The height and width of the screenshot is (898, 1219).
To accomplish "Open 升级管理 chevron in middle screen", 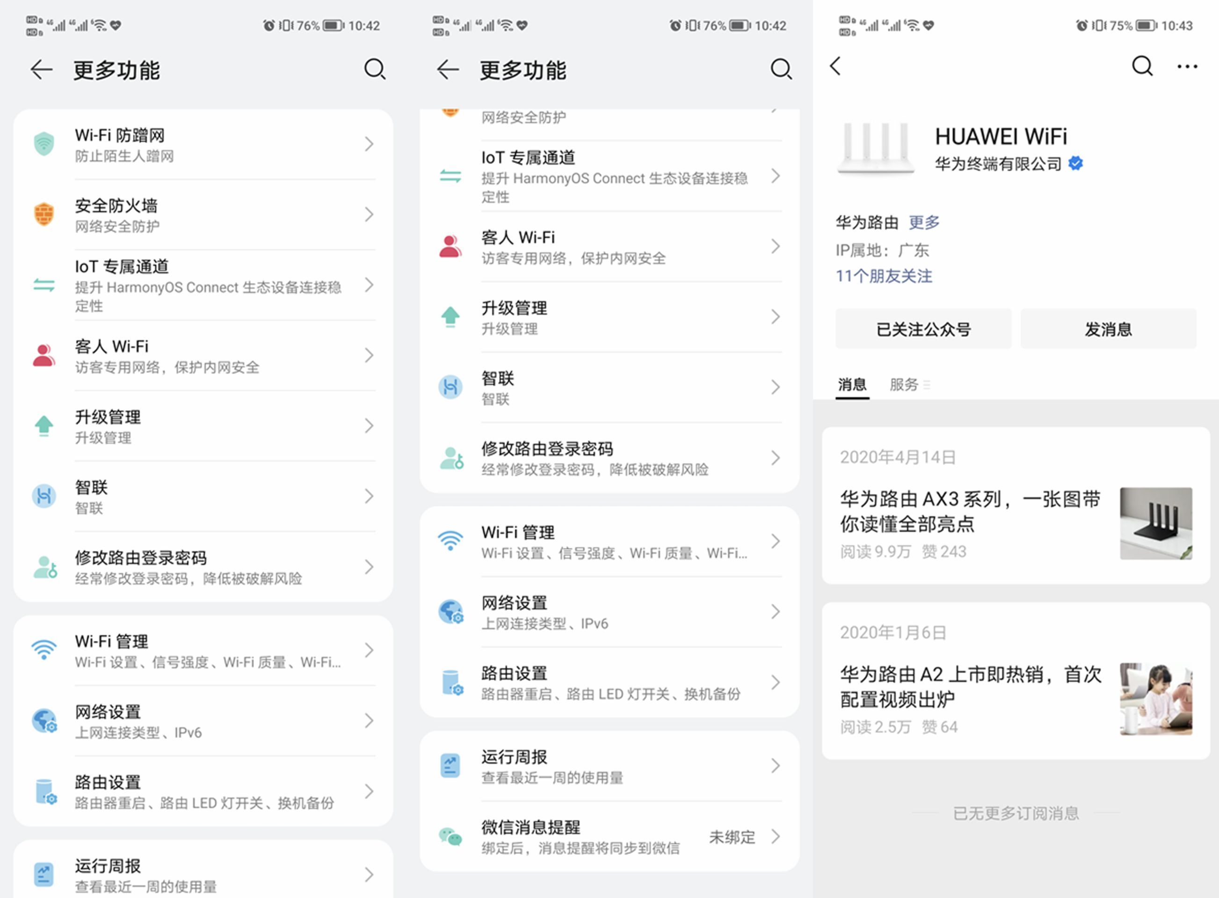I will (776, 317).
